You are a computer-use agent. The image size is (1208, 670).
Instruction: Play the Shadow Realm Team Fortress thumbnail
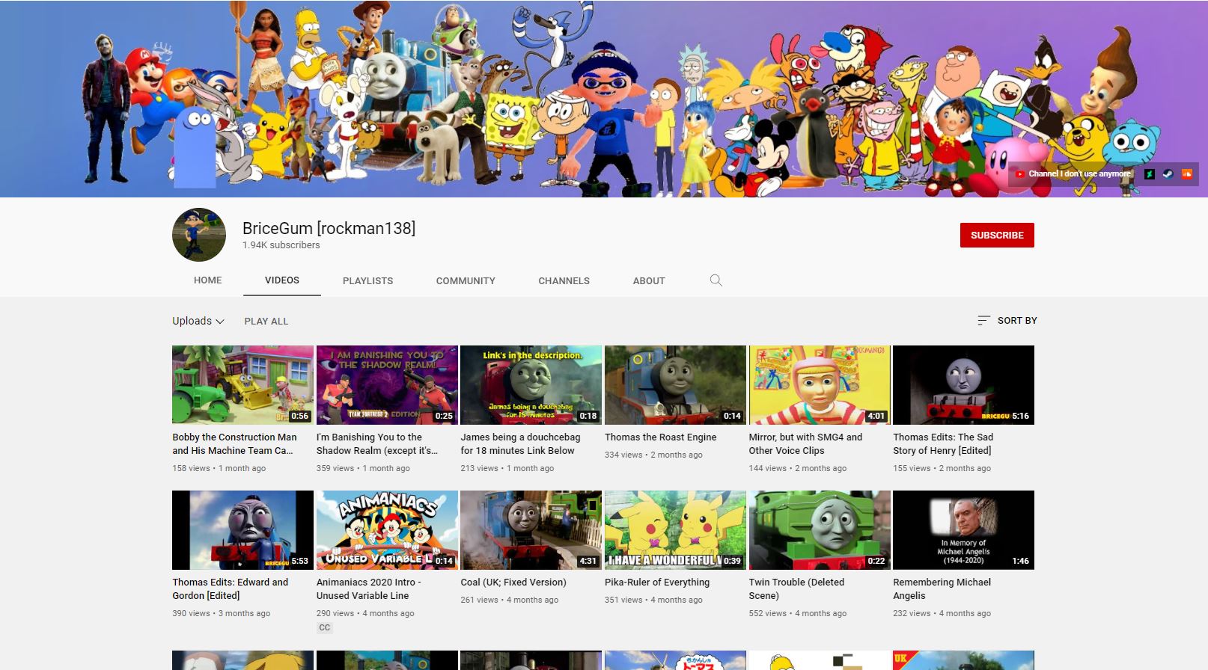click(x=387, y=385)
